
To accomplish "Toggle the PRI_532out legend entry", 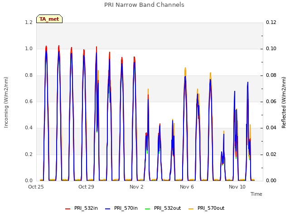I will coord(163,208).
